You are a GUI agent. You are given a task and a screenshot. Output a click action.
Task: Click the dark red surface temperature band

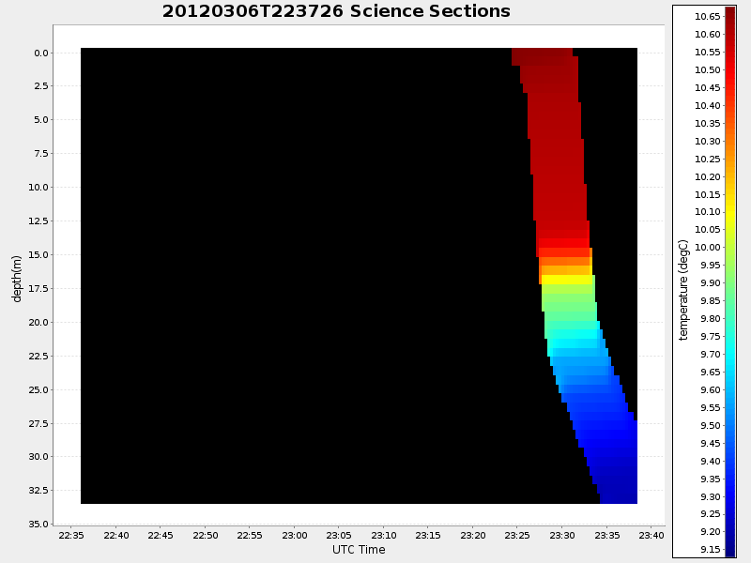542,56
